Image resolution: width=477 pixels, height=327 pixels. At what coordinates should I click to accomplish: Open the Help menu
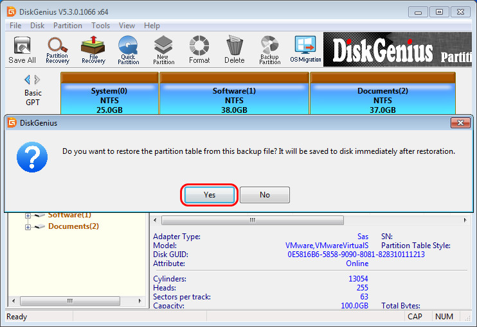[152, 26]
